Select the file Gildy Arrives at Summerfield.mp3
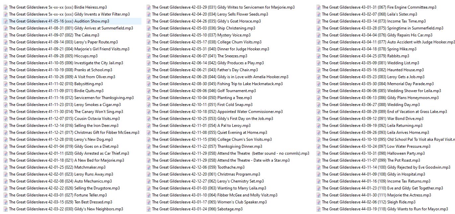The image size is (455, 214). pos(71,28)
